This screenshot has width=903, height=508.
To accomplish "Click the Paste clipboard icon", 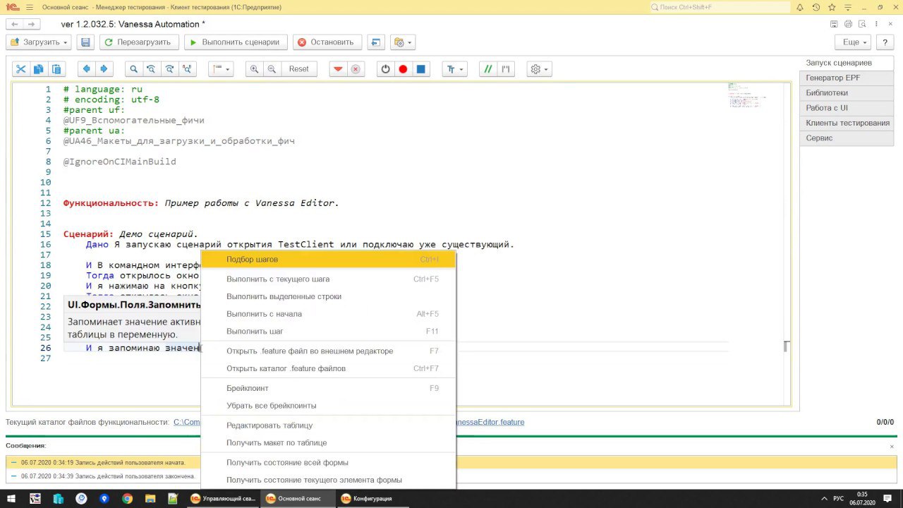I will pos(56,69).
